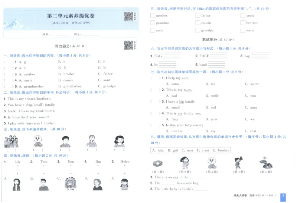
Task: Select option 'C. B' in listening question 2
Action: tap(102, 68)
